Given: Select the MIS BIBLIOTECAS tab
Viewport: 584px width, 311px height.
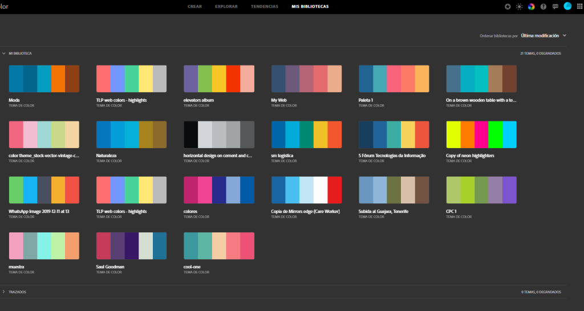Looking at the screenshot, I should click(x=310, y=6).
